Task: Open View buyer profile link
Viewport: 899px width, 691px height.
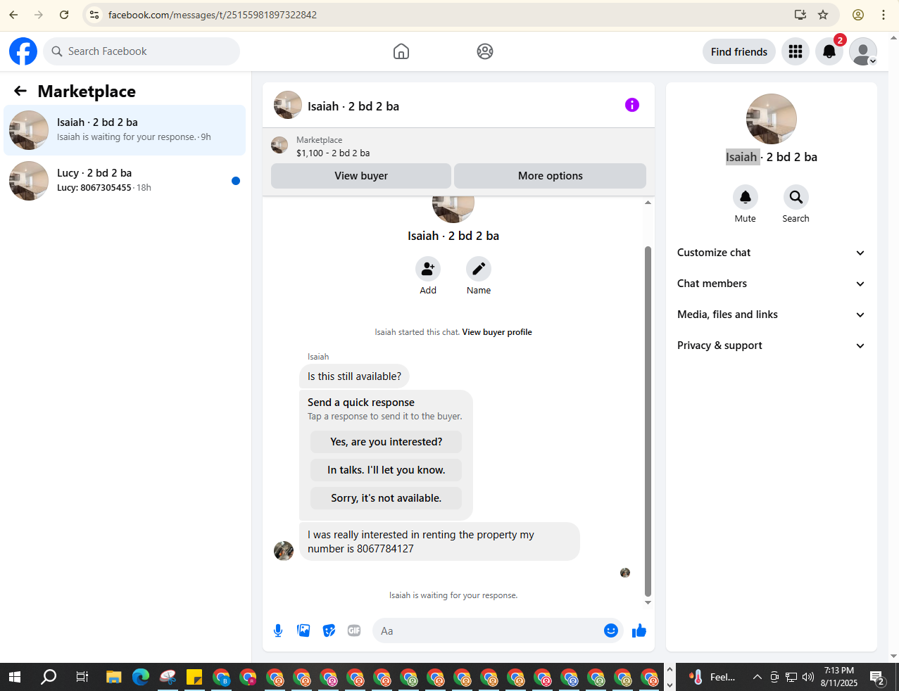Action: coord(497,332)
